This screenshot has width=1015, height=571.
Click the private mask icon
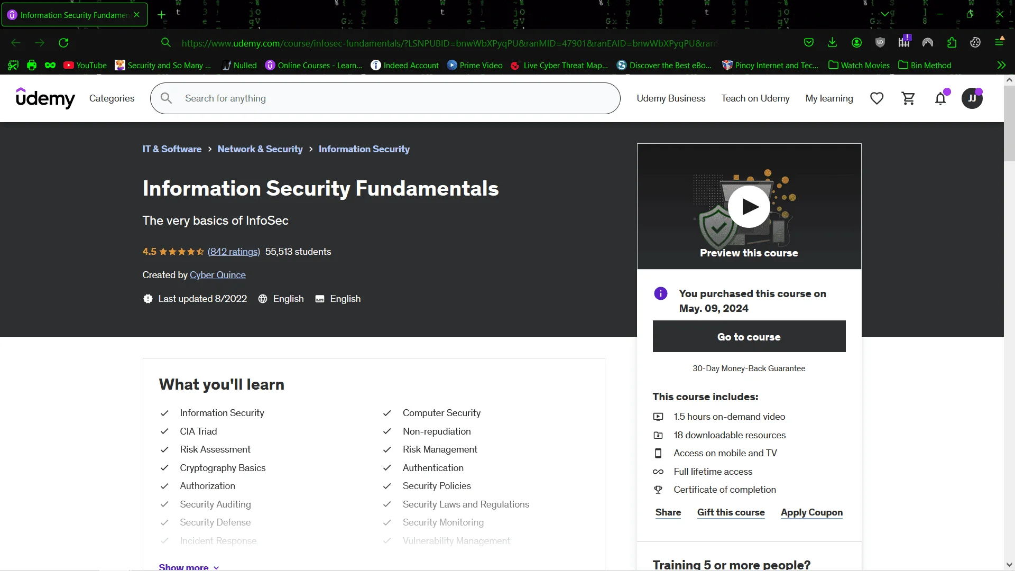coord(50,65)
